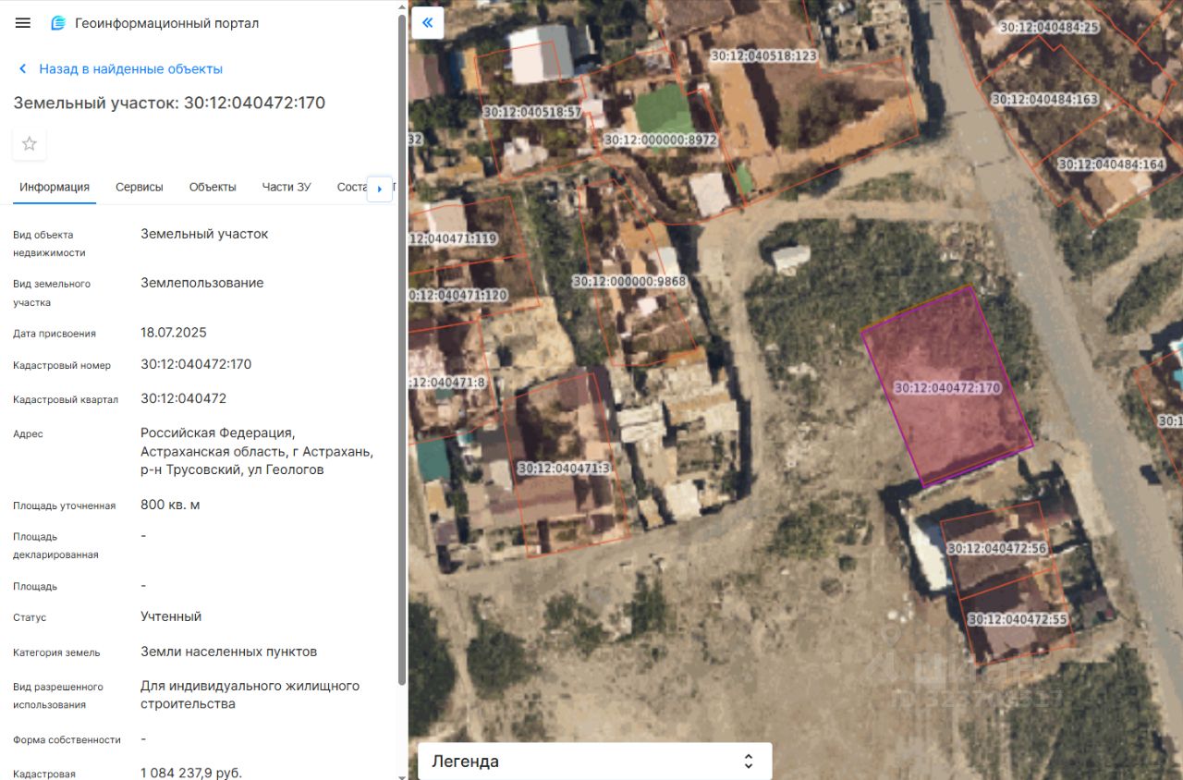
Task: Click the Земли населенных пунктов value
Action: [x=228, y=652]
